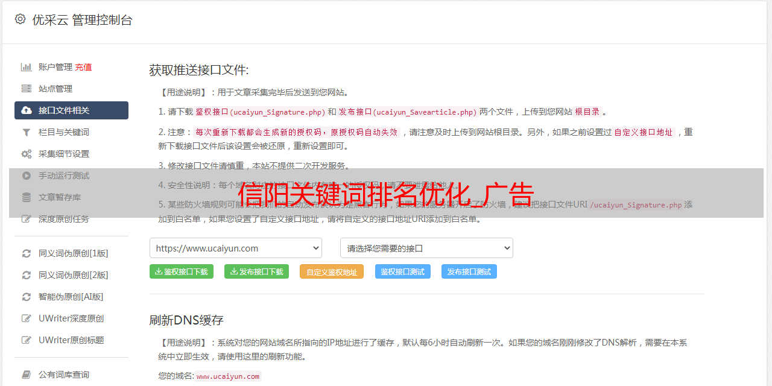Screen dimensions: 772x386
Task: Open 栏目与关键词 via its filter icon
Action: tap(27, 132)
